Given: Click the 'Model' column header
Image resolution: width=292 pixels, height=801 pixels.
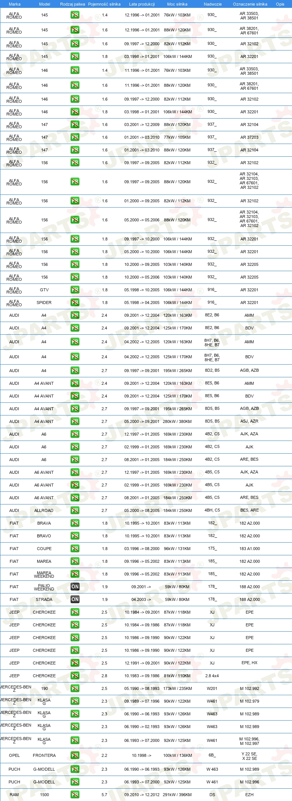Looking at the screenshot, I should (x=44, y=4).
